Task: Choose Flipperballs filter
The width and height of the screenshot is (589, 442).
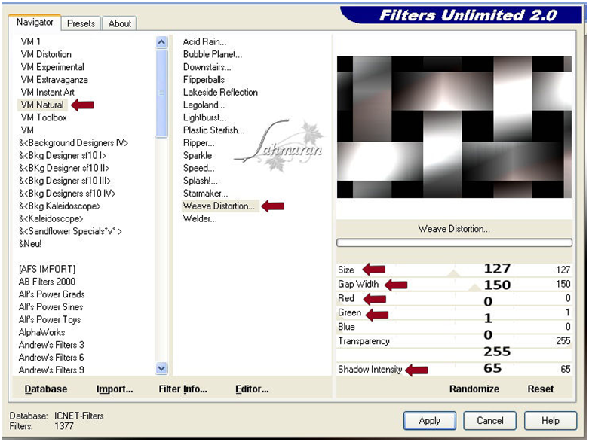Action: point(204,80)
